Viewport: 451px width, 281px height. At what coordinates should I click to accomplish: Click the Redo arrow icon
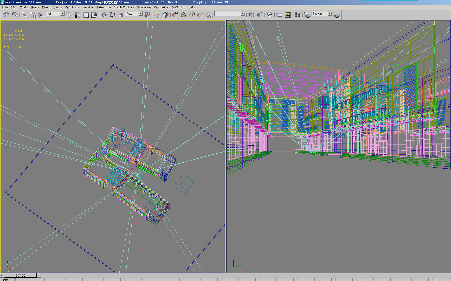click(15, 15)
